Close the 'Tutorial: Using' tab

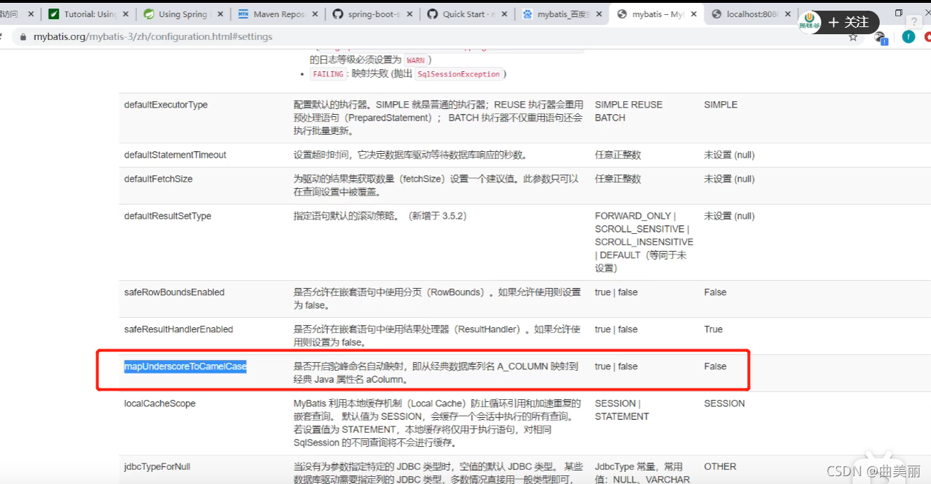click(125, 14)
